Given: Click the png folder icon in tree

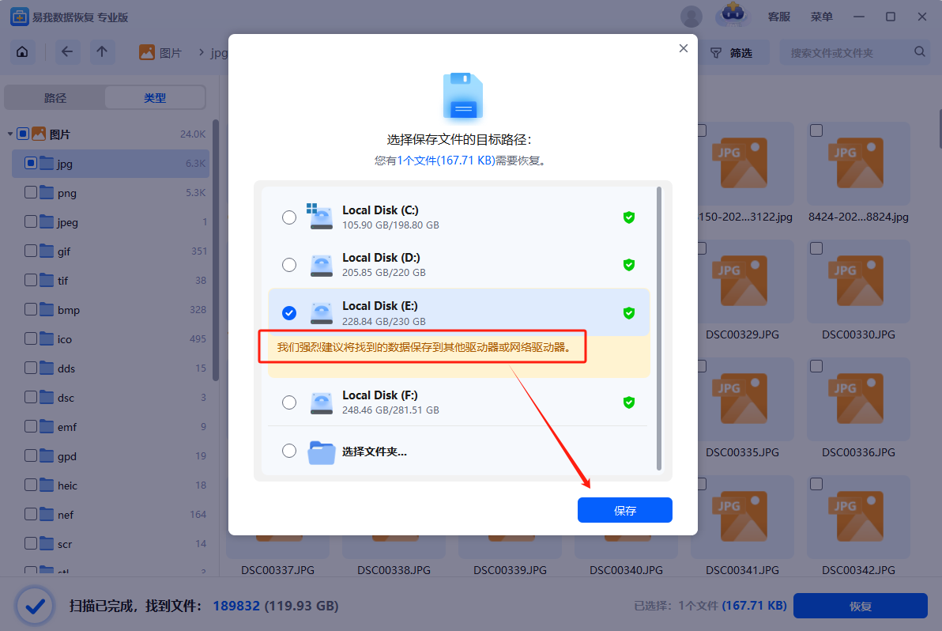Looking at the screenshot, I should coord(47,192).
